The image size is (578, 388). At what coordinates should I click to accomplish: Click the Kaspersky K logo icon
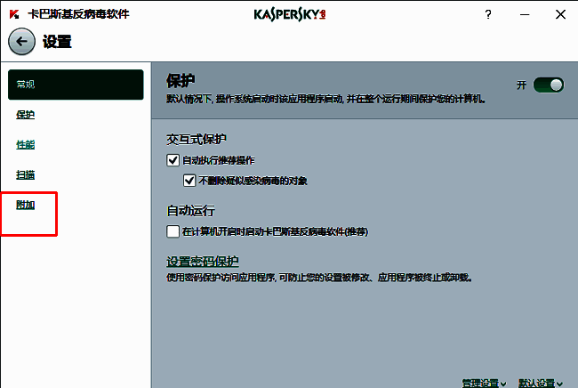pos(14,14)
